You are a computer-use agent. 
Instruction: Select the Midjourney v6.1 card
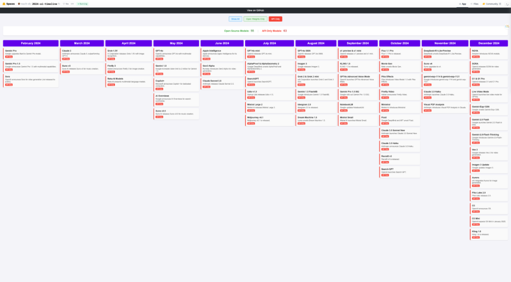(270, 120)
